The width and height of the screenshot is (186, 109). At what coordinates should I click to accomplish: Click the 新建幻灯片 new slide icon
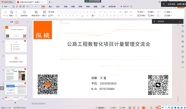pyautogui.click(x=36, y=12)
